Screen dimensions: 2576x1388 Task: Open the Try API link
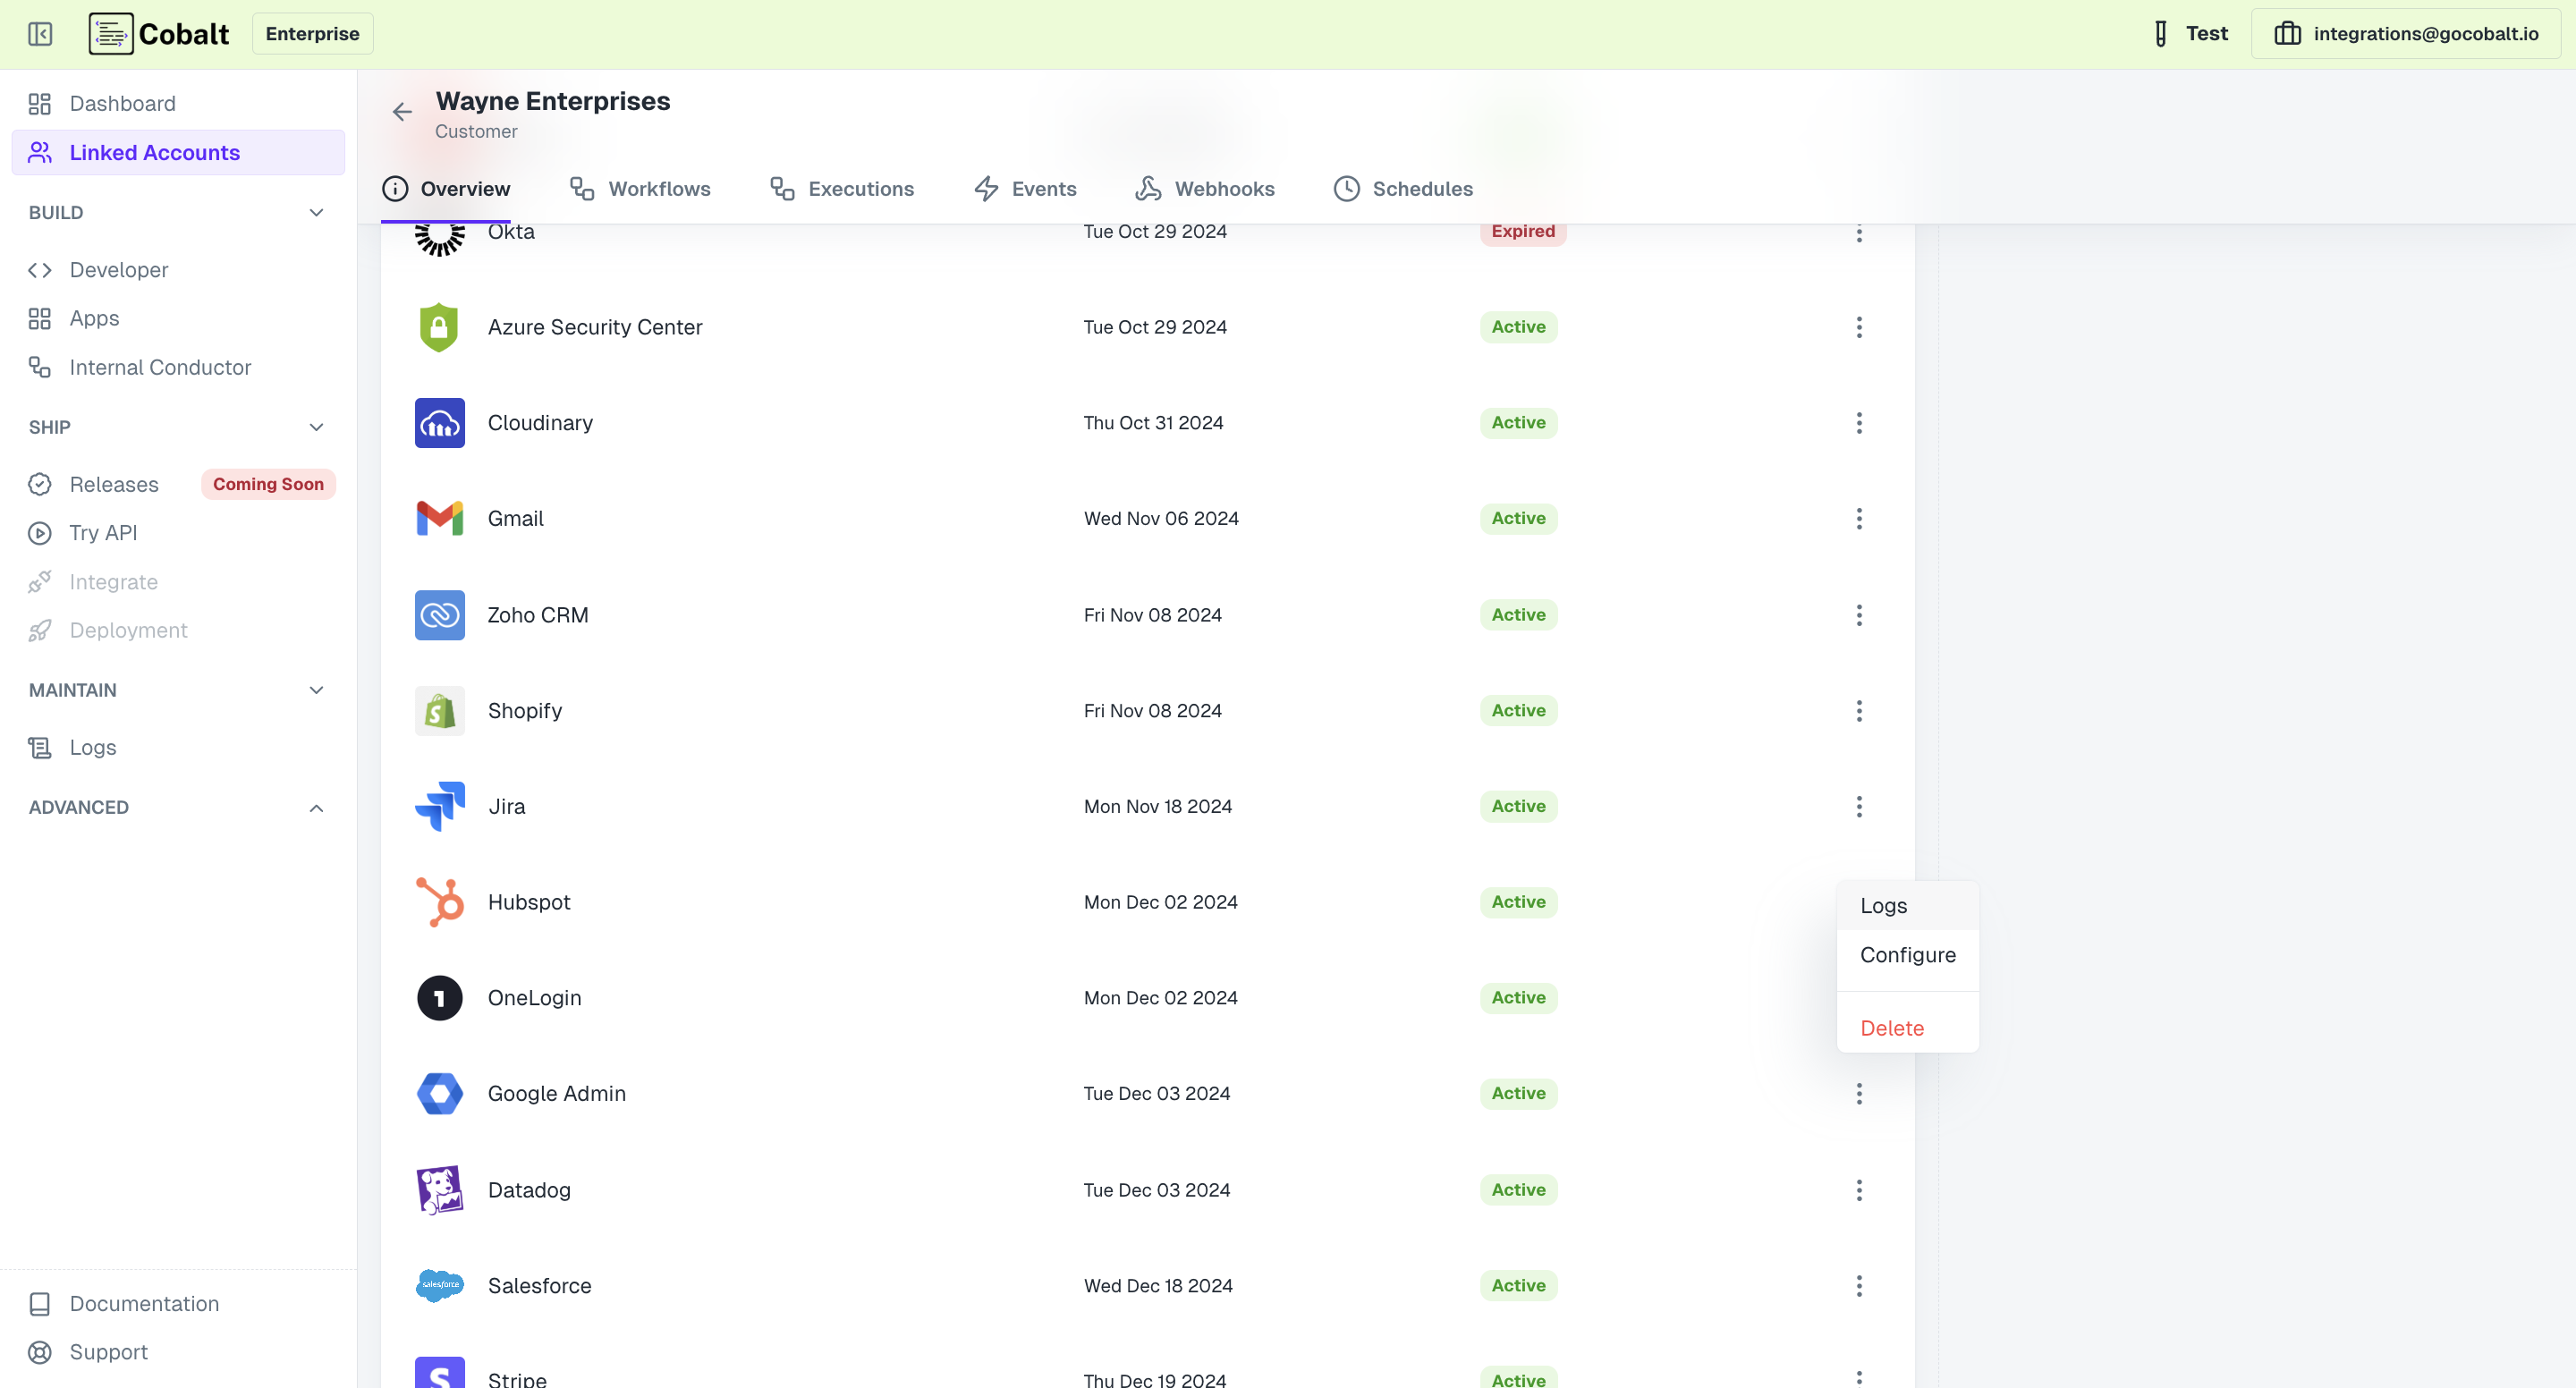pyautogui.click(x=103, y=532)
